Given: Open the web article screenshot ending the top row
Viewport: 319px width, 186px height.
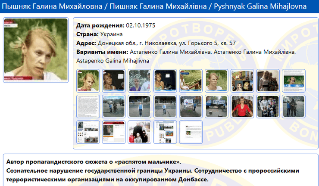Looking at the screenshot, I should (x=294, y=81).
